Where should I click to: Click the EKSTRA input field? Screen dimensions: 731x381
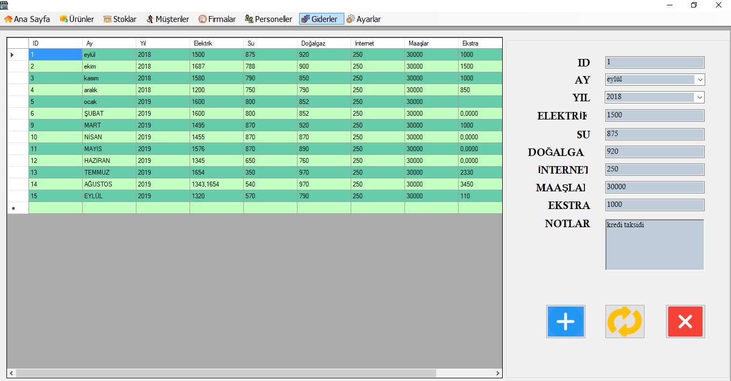(x=655, y=205)
